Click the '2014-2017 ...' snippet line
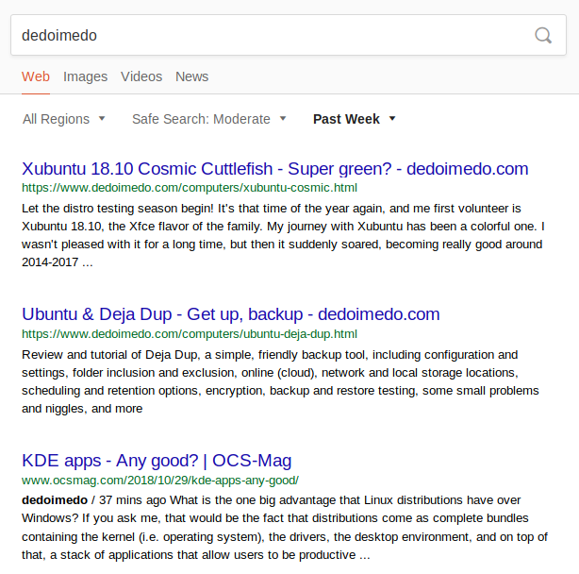 [58, 262]
